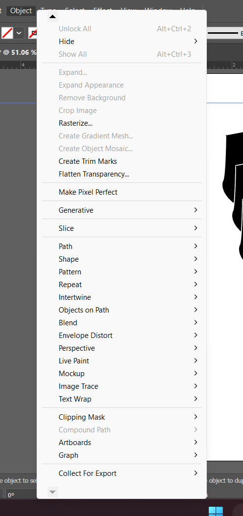This screenshot has width=243, height=516.
Task: Open the Text Wrap submenu
Action: pyautogui.click(x=122, y=399)
